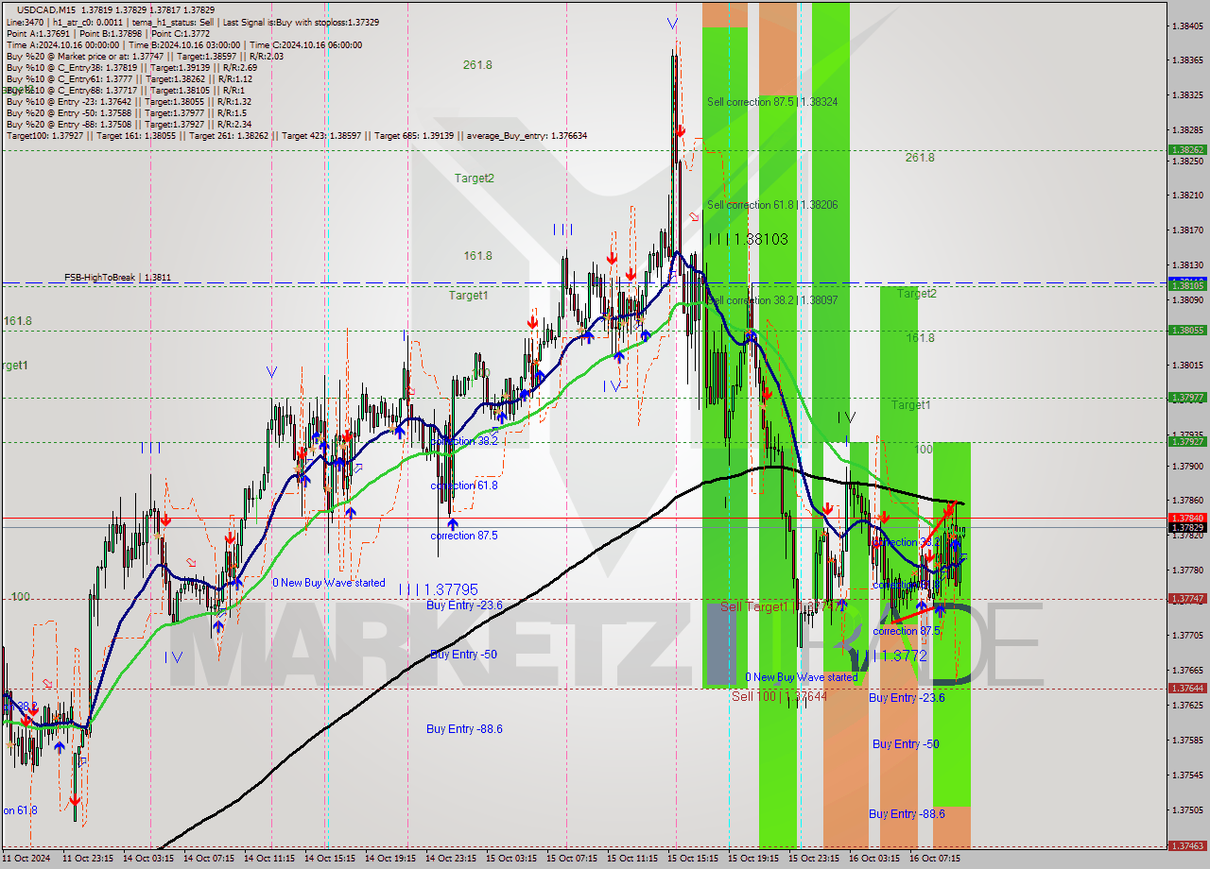Click the green 1.38055 price tag

[x=1186, y=330]
